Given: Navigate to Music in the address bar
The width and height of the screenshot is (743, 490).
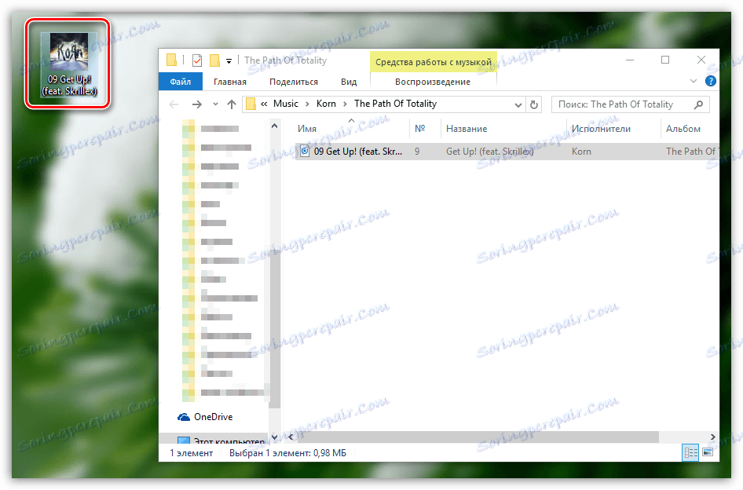Looking at the screenshot, I should tap(286, 104).
